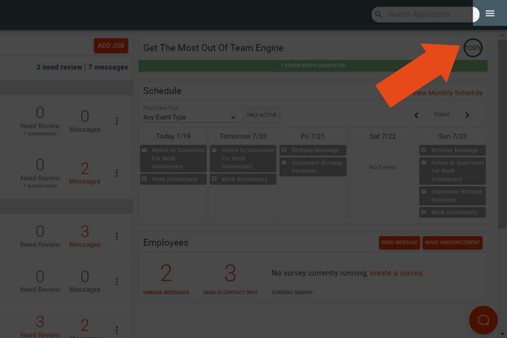Open Tomorrow 7/20 Notice to Supervisor event
The image size is (507, 338).
[x=243, y=159]
